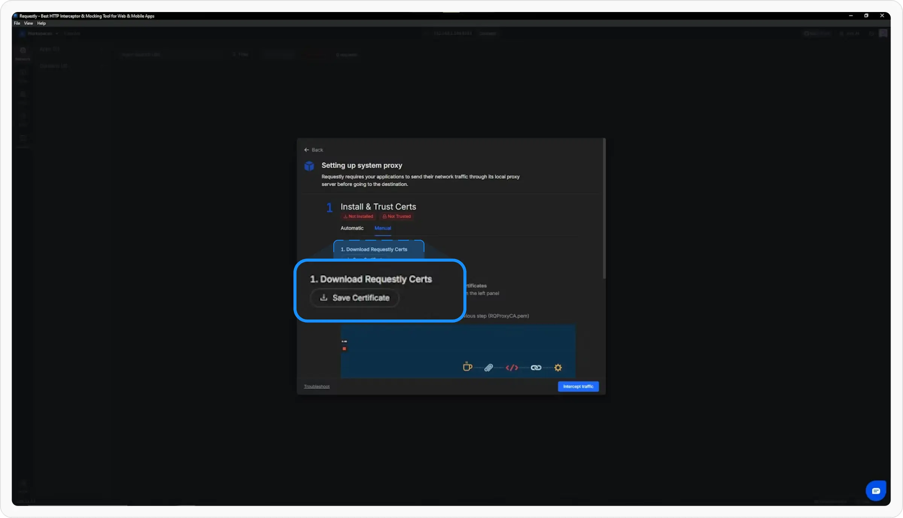This screenshot has width=903, height=518.
Task: Open the File menu
Action: [x=17, y=23]
